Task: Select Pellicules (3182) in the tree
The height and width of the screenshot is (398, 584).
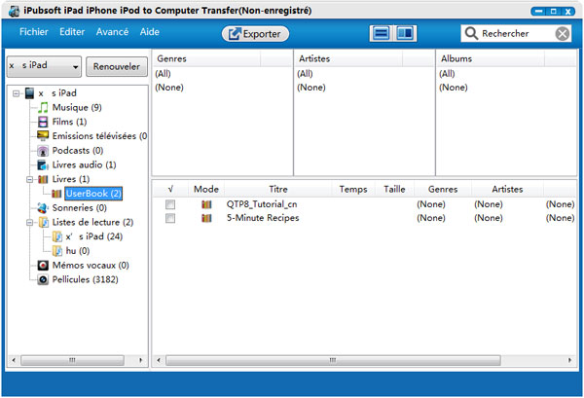Action: 85,279
